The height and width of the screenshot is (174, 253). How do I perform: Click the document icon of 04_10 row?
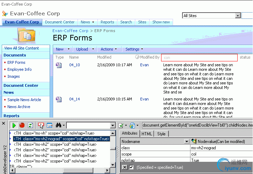pyautogui.click(x=59, y=65)
